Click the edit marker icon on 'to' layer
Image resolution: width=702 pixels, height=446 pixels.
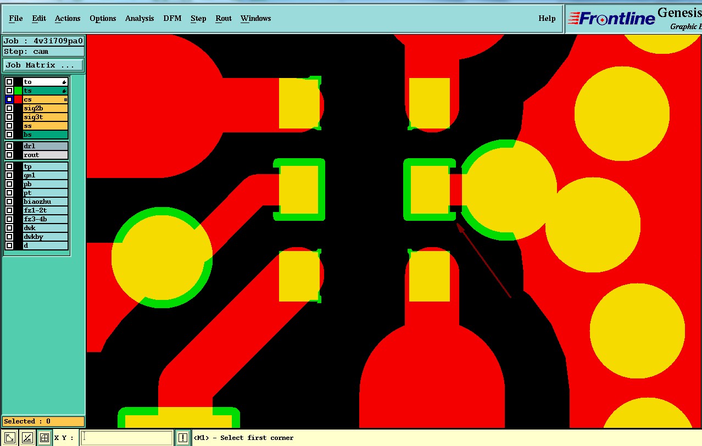coord(64,82)
